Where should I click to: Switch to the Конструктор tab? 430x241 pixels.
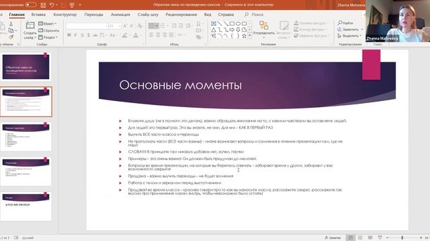point(65,15)
